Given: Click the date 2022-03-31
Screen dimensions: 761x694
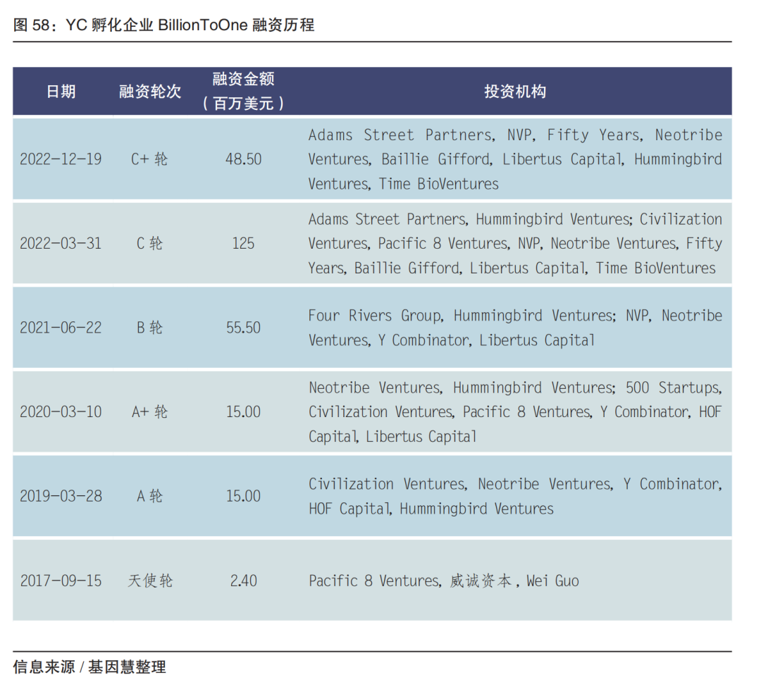Looking at the screenshot, I should coord(61,244).
